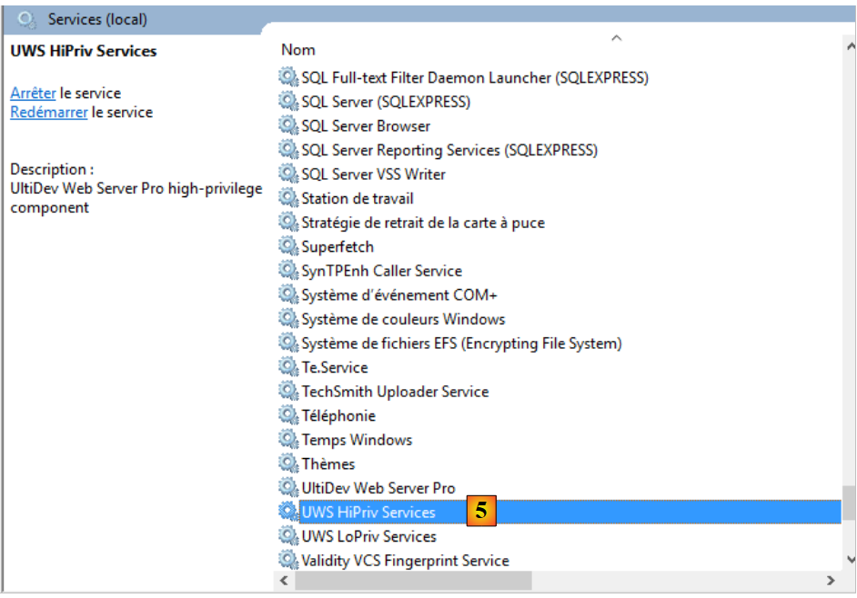Click the gear icon beside SQL Server Browser

pyautogui.click(x=288, y=125)
